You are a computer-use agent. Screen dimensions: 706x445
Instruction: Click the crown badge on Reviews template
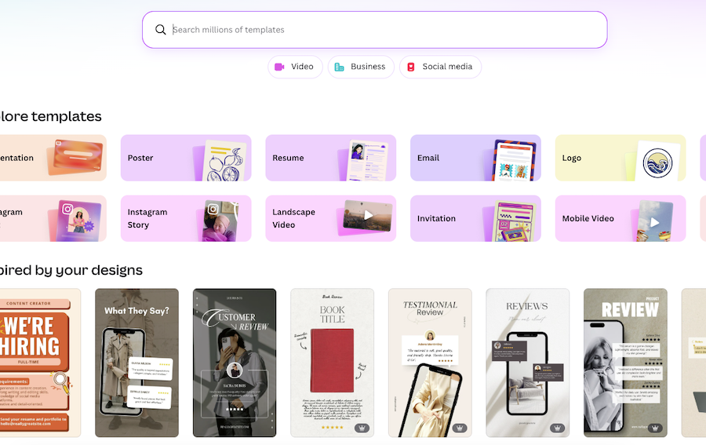click(x=557, y=428)
